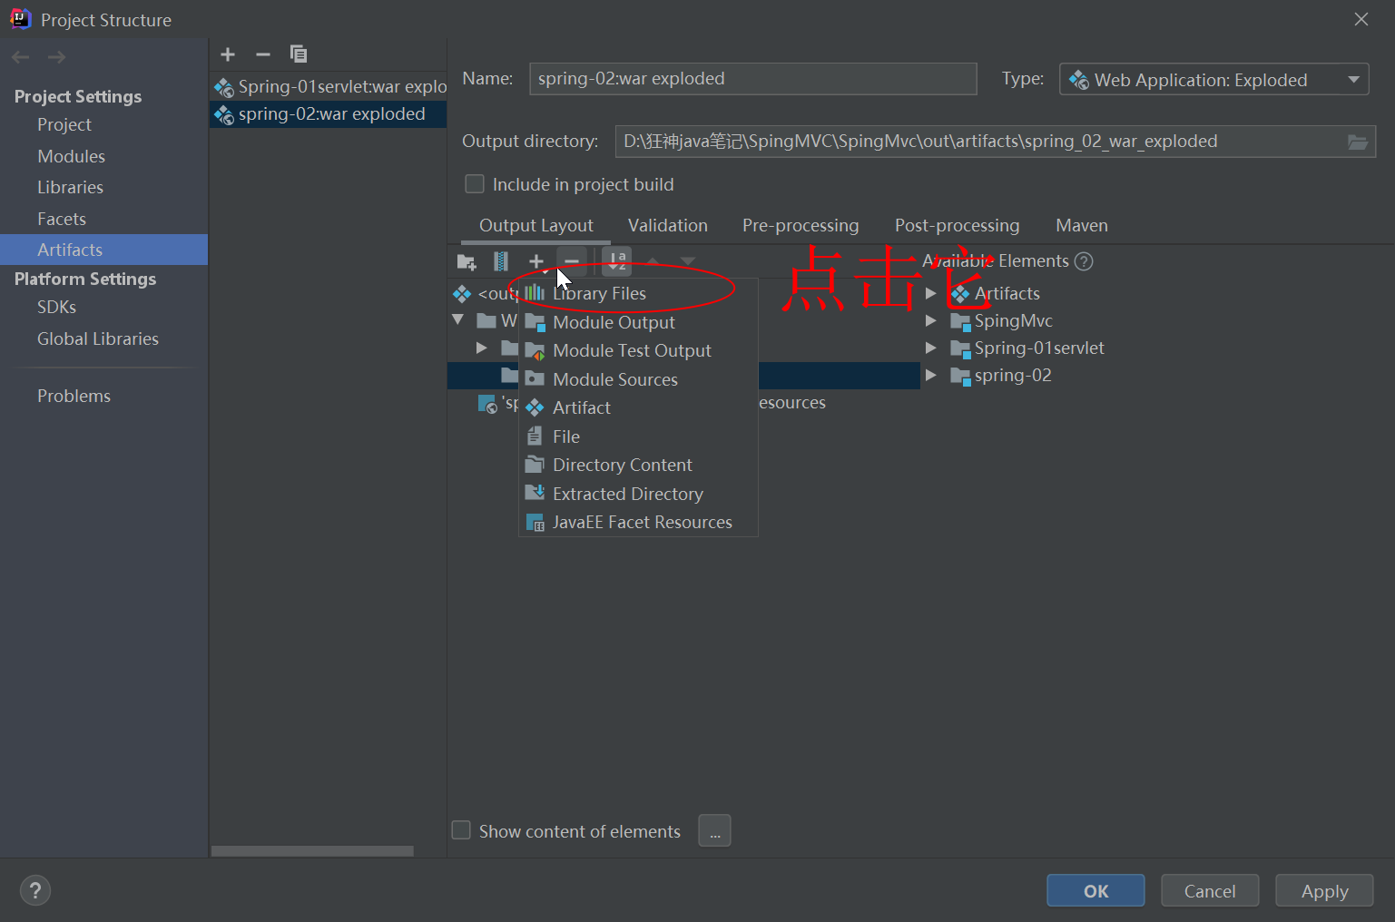Expand nested folder under WEB-INF

tap(482, 348)
